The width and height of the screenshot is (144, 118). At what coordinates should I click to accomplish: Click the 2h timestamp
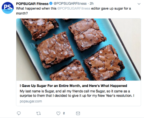point(92,4)
